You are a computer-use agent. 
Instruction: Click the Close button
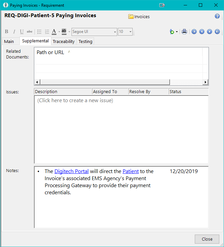(x=207, y=239)
